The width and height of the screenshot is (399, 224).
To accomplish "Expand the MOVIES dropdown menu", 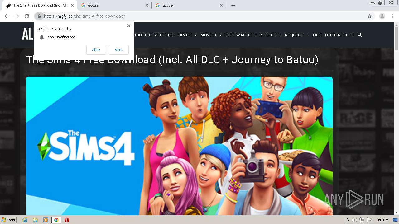I will point(211,35).
